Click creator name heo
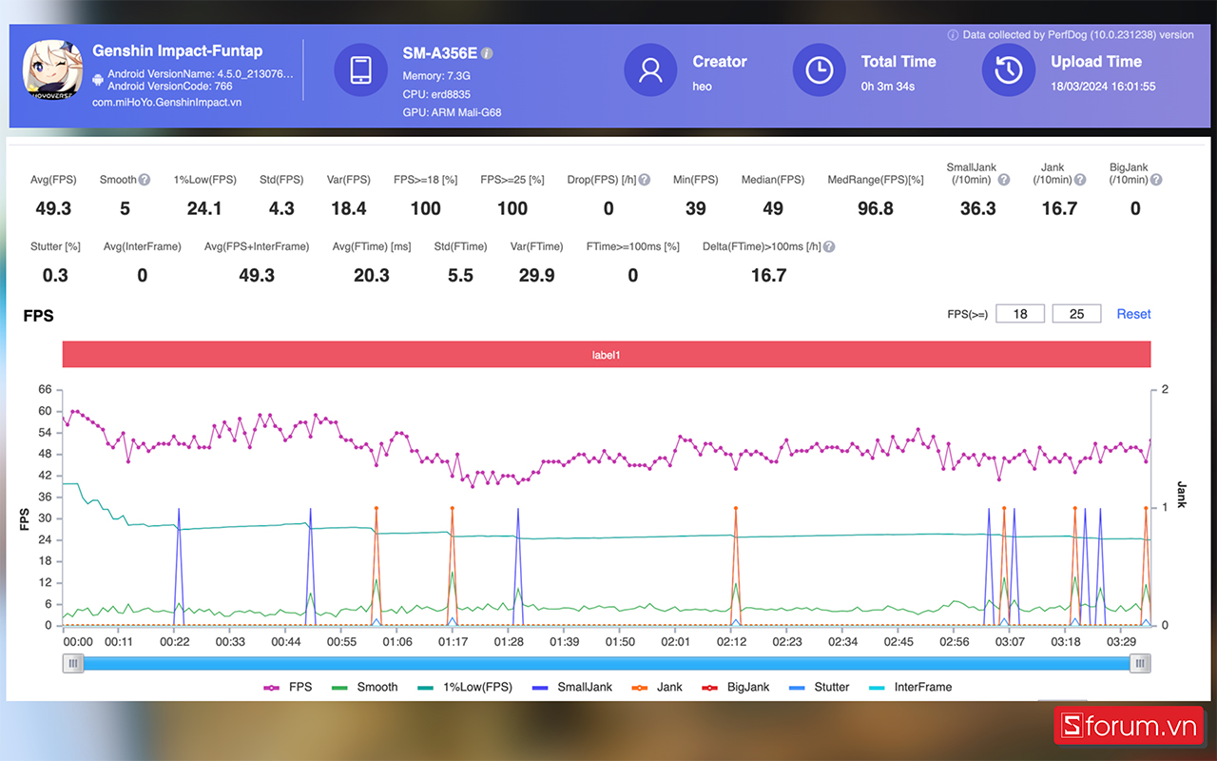The width and height of the screenshot is (1217, 761). pyautogui.click(x=703, y=87)
